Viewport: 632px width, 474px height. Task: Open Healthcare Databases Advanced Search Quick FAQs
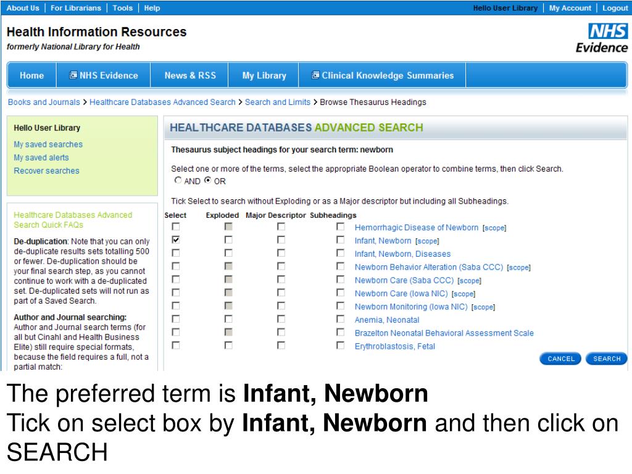73,220
